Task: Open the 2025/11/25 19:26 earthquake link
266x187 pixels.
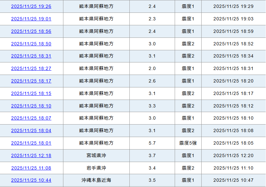Action: [x=31, y=6]
